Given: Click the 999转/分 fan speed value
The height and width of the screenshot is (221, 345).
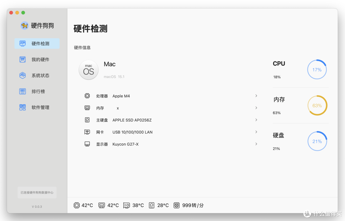Looking at the screenshot, I should (x=193, y=205).
